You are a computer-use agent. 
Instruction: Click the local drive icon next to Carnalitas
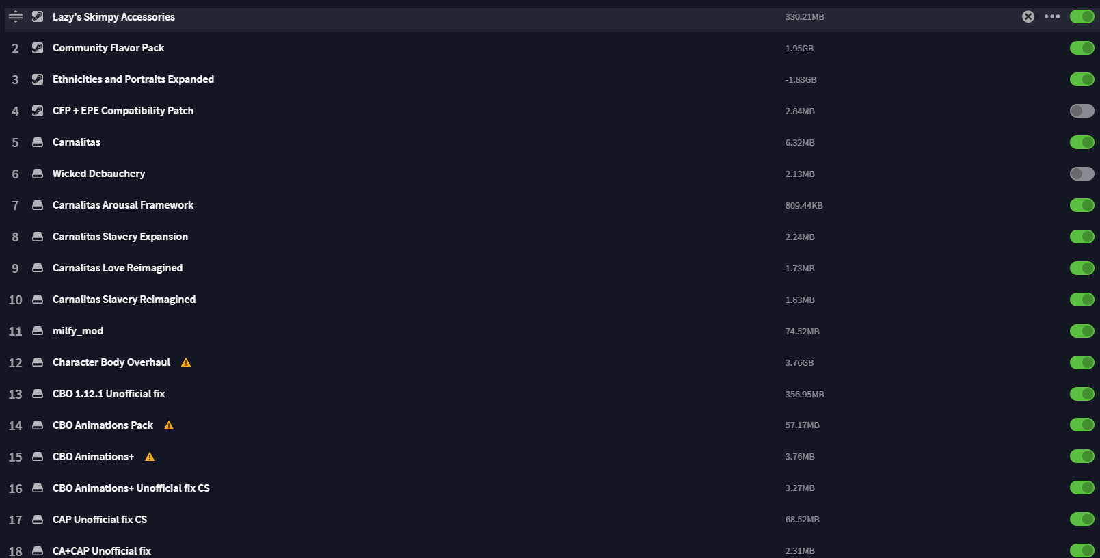coord(38,142)
